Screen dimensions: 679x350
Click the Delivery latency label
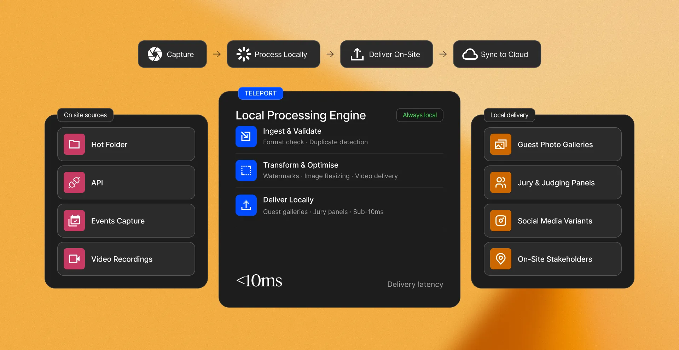[415, 285]
